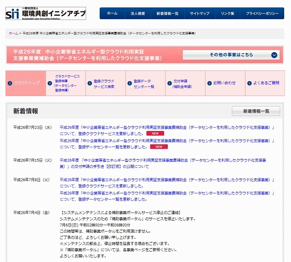Open the リンク集 navigation item

point(227,13)
